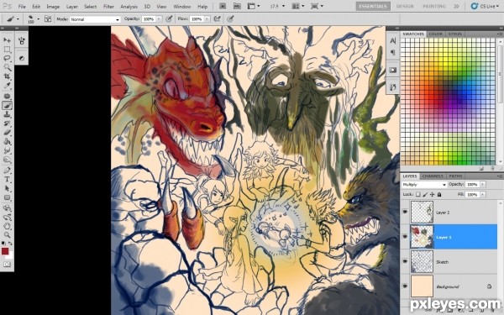Hide the Sketch layer
Image resolution: width=504 pixels, height=315 pixels.
[405, 261]
